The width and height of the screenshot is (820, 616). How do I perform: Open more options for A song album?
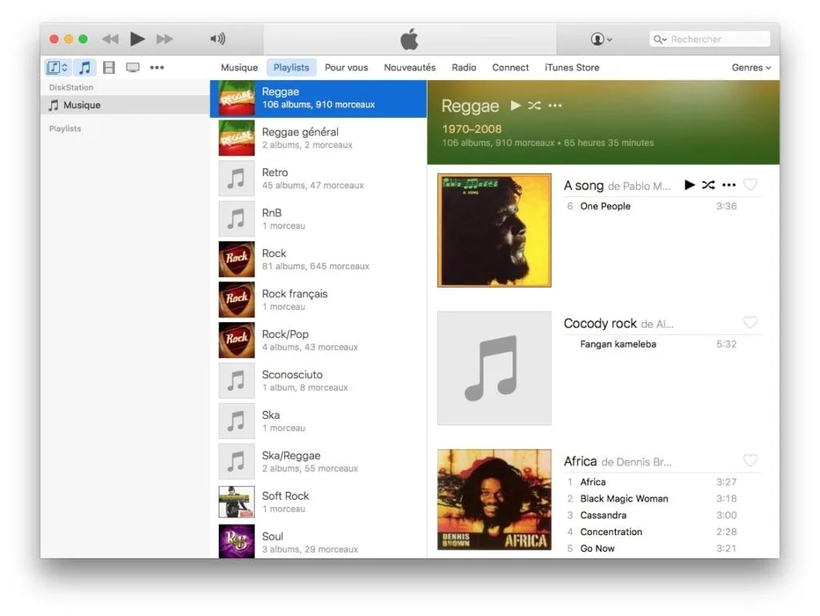pos(729,184)
